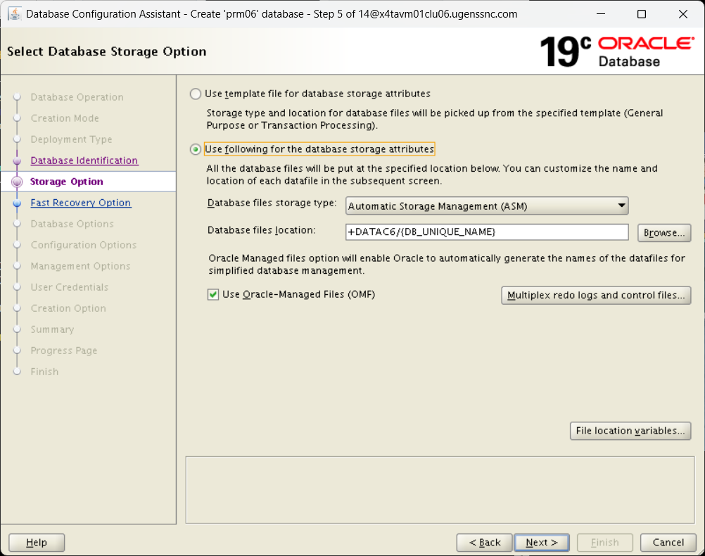Click the 'Deployment Type' step text
Screen dimensions: 705x556
71,139
